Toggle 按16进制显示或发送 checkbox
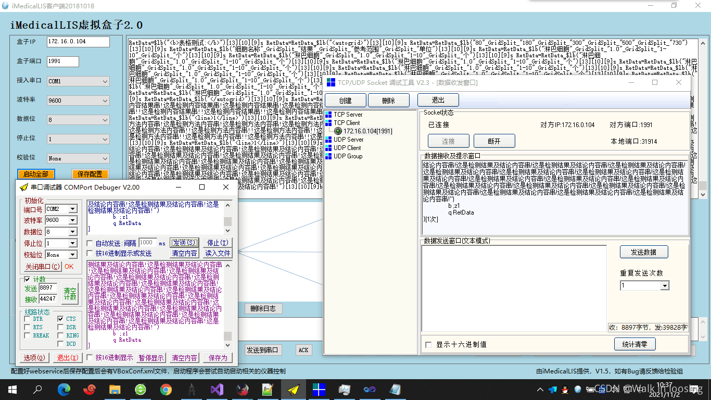Image resolution: width=711 pixels, height=400 pixels. point(90,254)
